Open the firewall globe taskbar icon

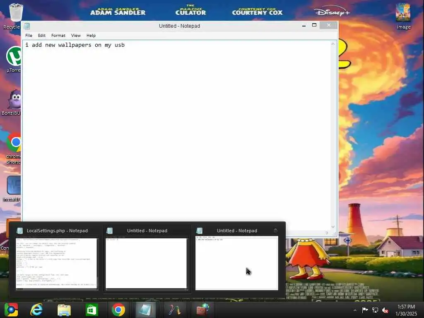pos(202,310)
